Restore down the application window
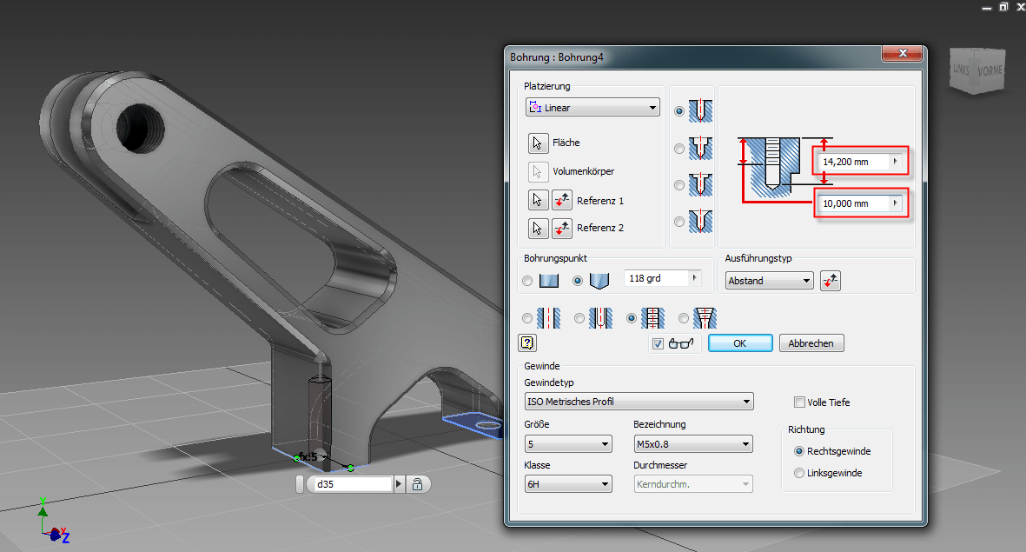 tap(1003, 7)
